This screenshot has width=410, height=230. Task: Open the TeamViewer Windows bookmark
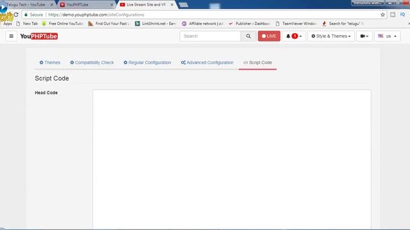click(296, 24)
